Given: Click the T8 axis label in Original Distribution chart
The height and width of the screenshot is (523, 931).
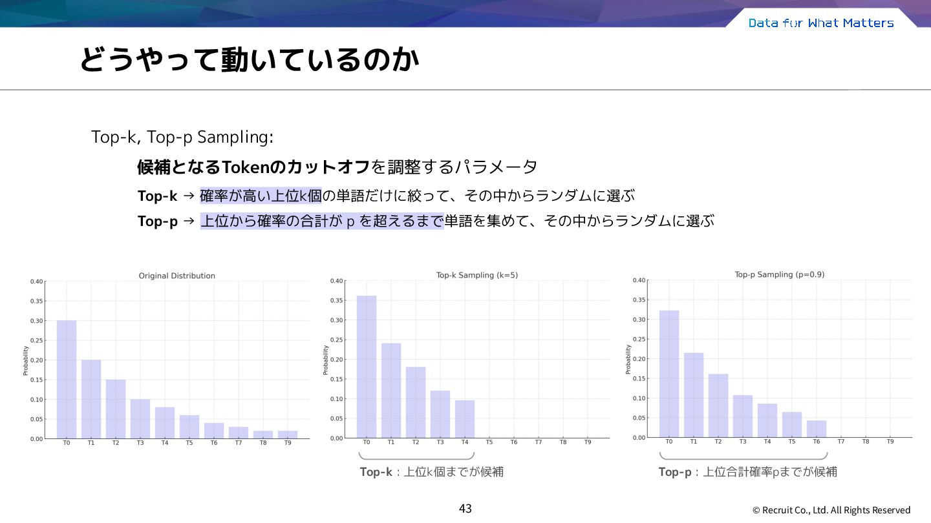Looking at the screenshot, I should (x=263, y=443).
